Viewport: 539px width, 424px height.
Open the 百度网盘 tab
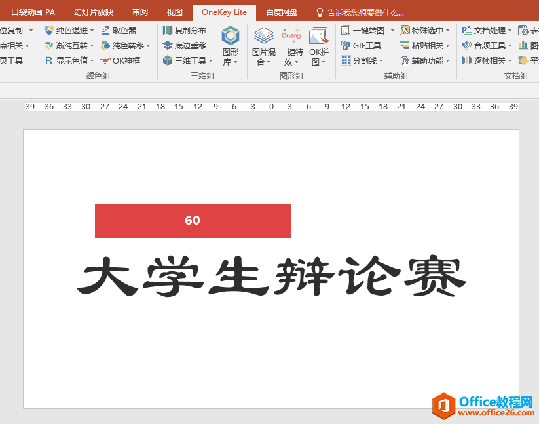tap(282, 12)
